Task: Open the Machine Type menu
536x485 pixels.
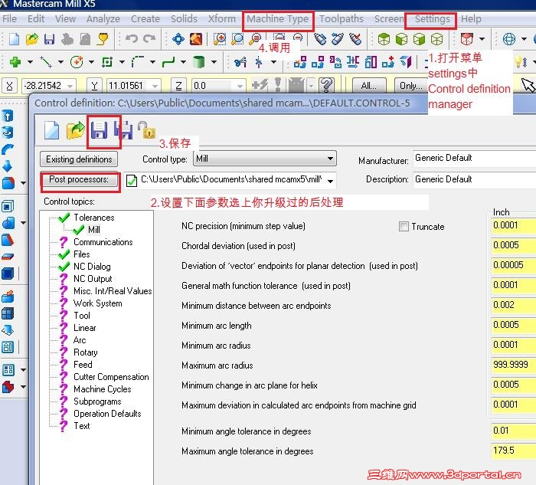Action: coord(277,19)
